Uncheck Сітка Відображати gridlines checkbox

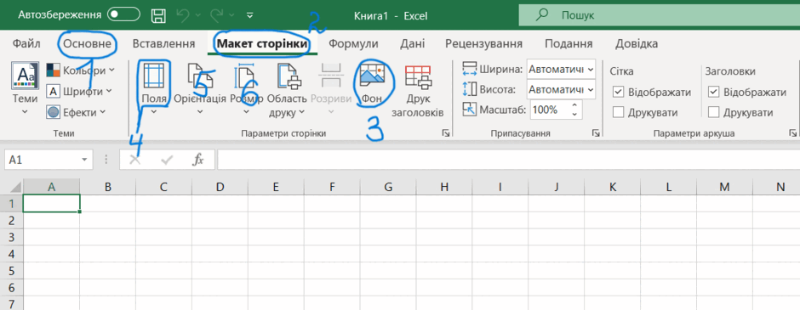point(619,93)
